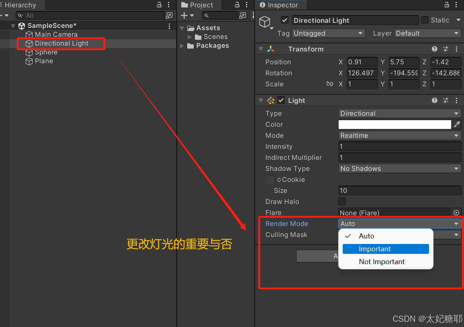
Task: Open the light Type dropdown
Action: tap(400, 114)
